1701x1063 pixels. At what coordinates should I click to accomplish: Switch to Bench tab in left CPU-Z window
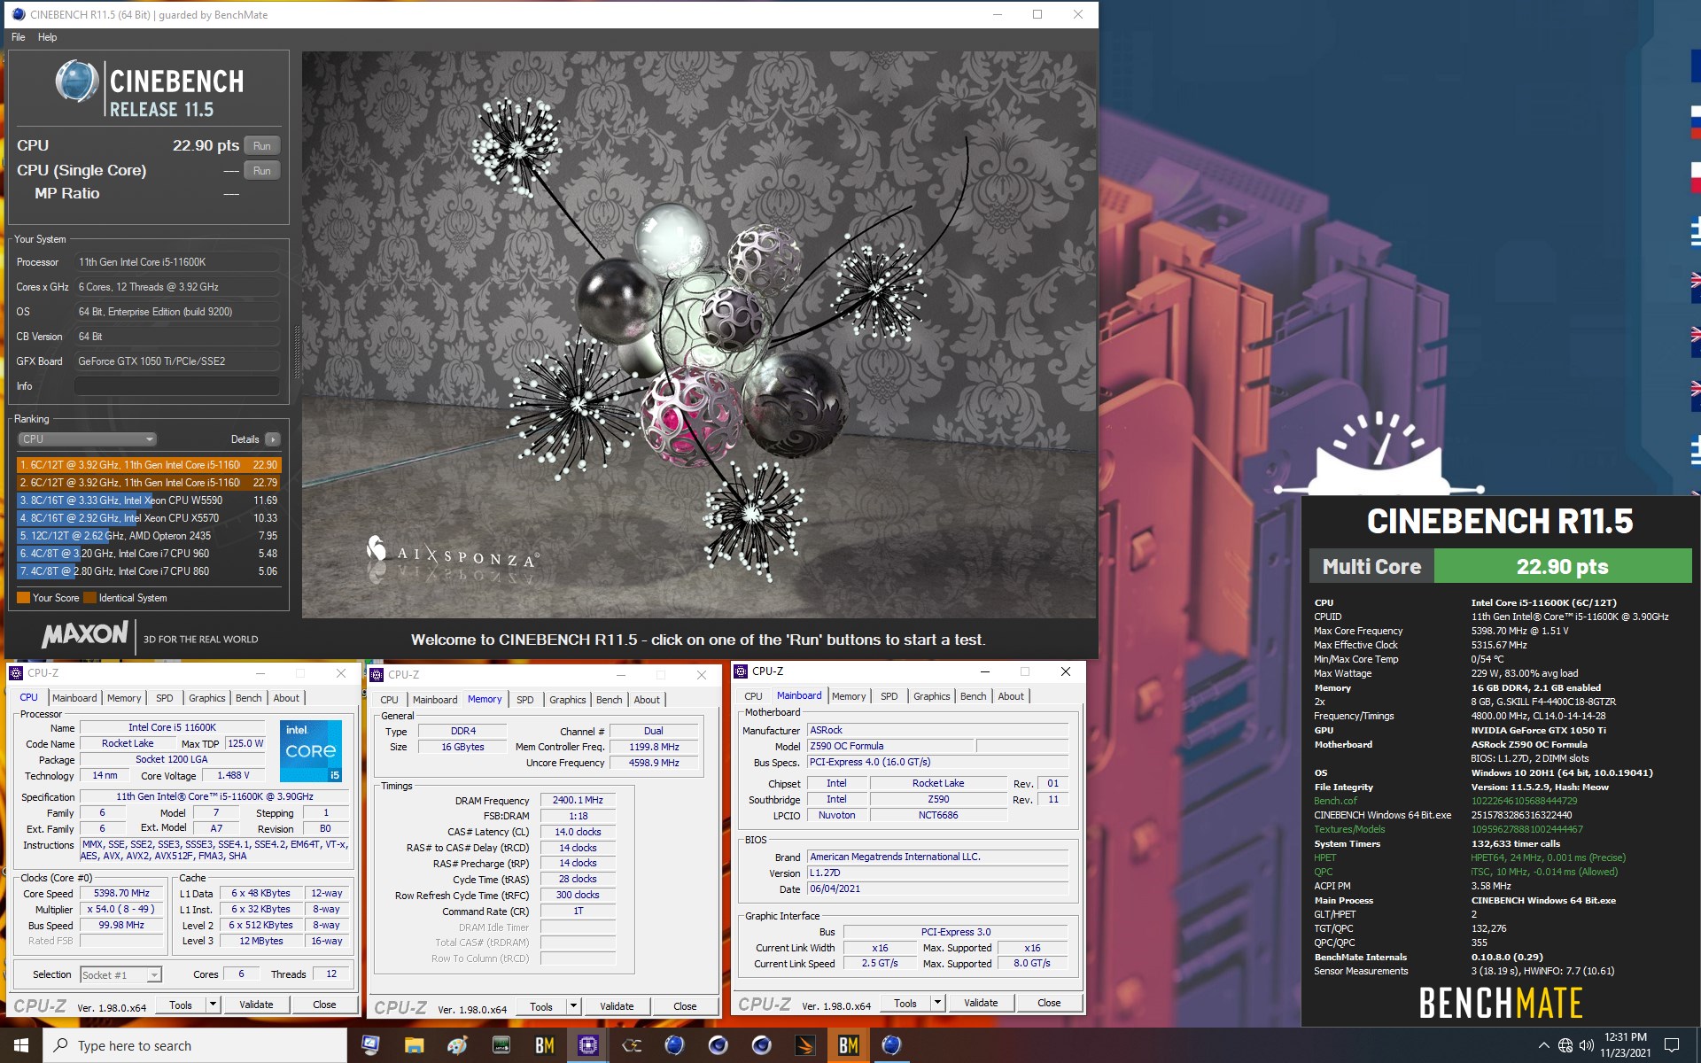point(248,698)
